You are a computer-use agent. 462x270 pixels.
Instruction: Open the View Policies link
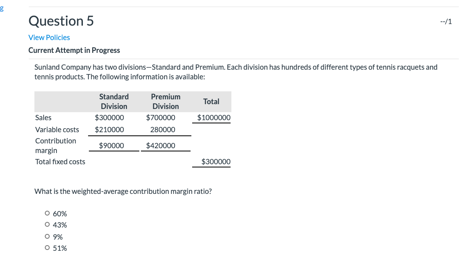[x=49, y=37]
